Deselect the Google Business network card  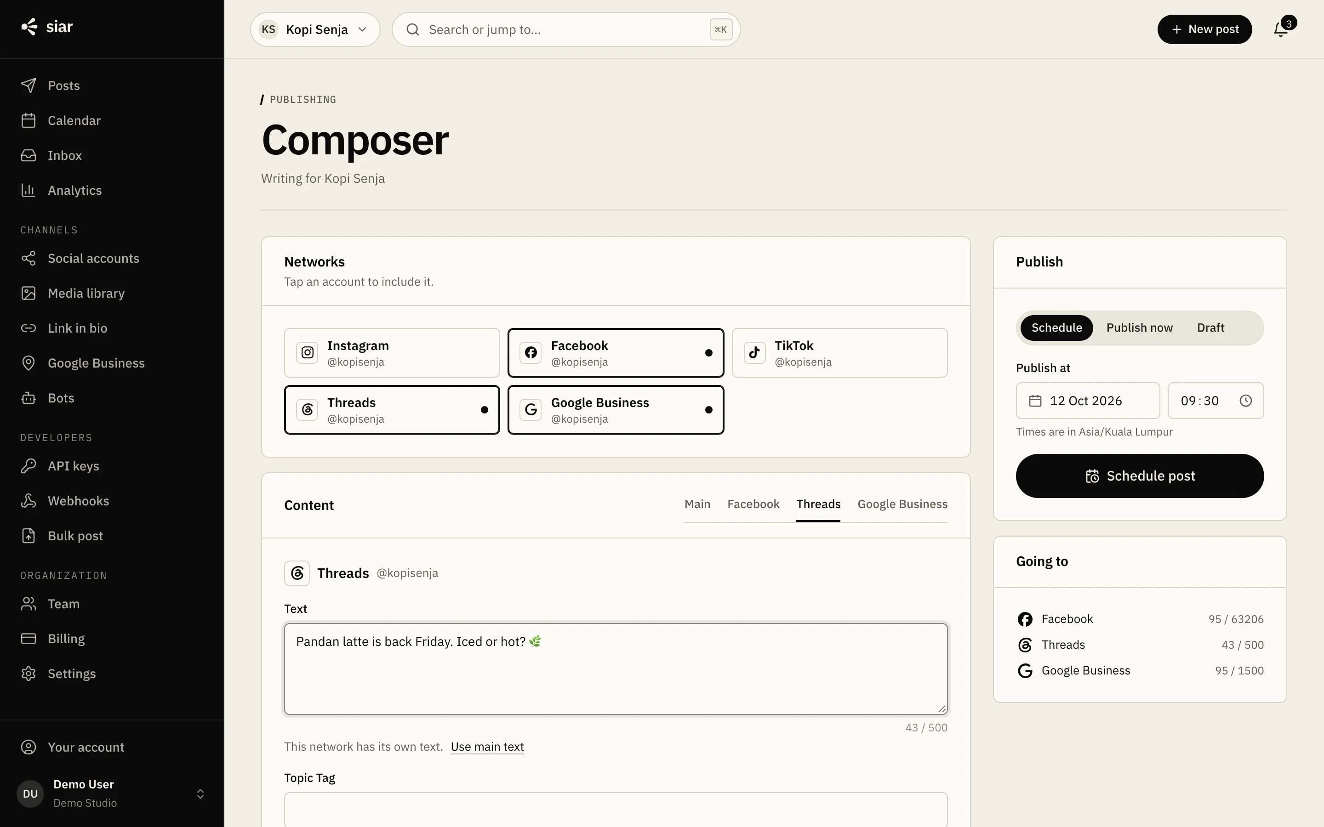(616, 410)
